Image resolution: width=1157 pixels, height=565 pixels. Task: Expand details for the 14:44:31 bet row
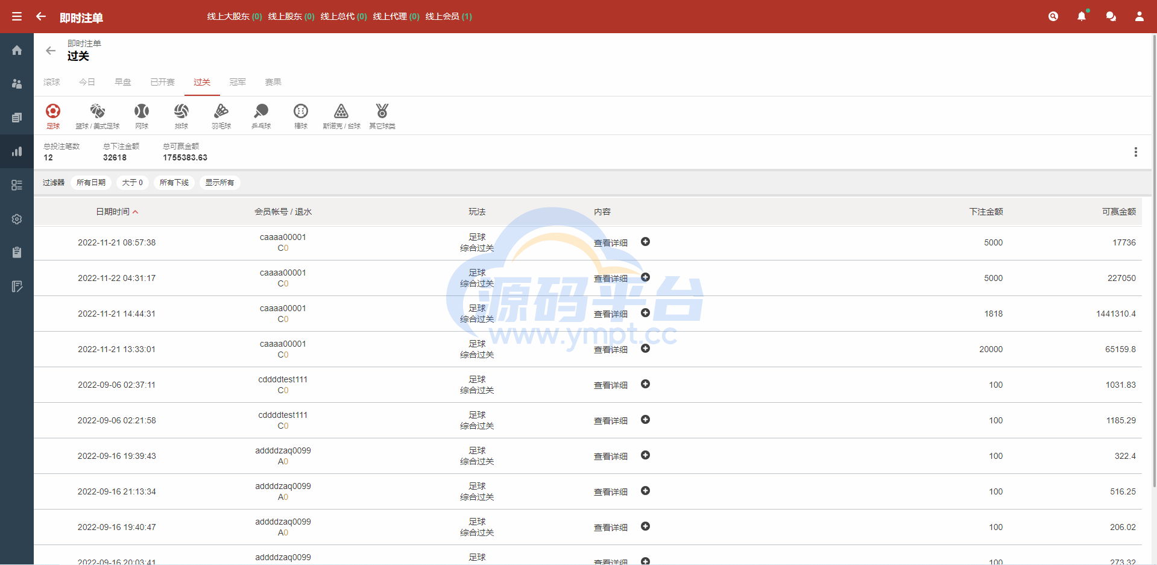tap(645, 313)
